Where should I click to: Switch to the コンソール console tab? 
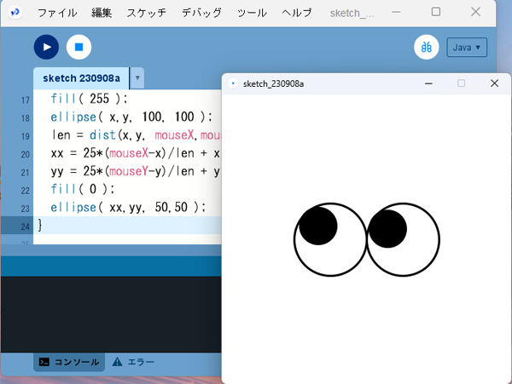click(69, 362)
